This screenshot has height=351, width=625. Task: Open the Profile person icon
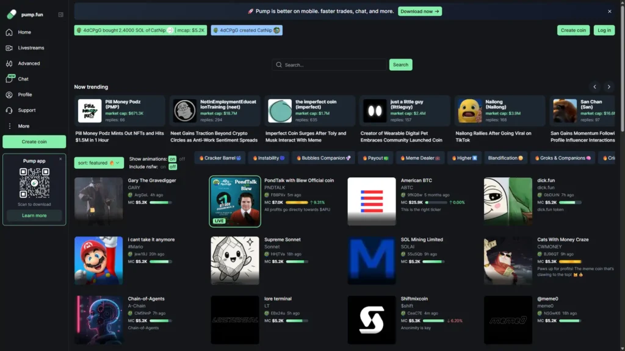9,94
